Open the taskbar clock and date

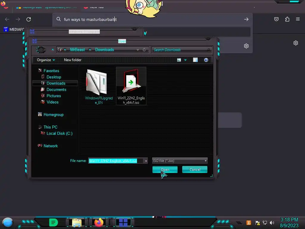[289, 222]
